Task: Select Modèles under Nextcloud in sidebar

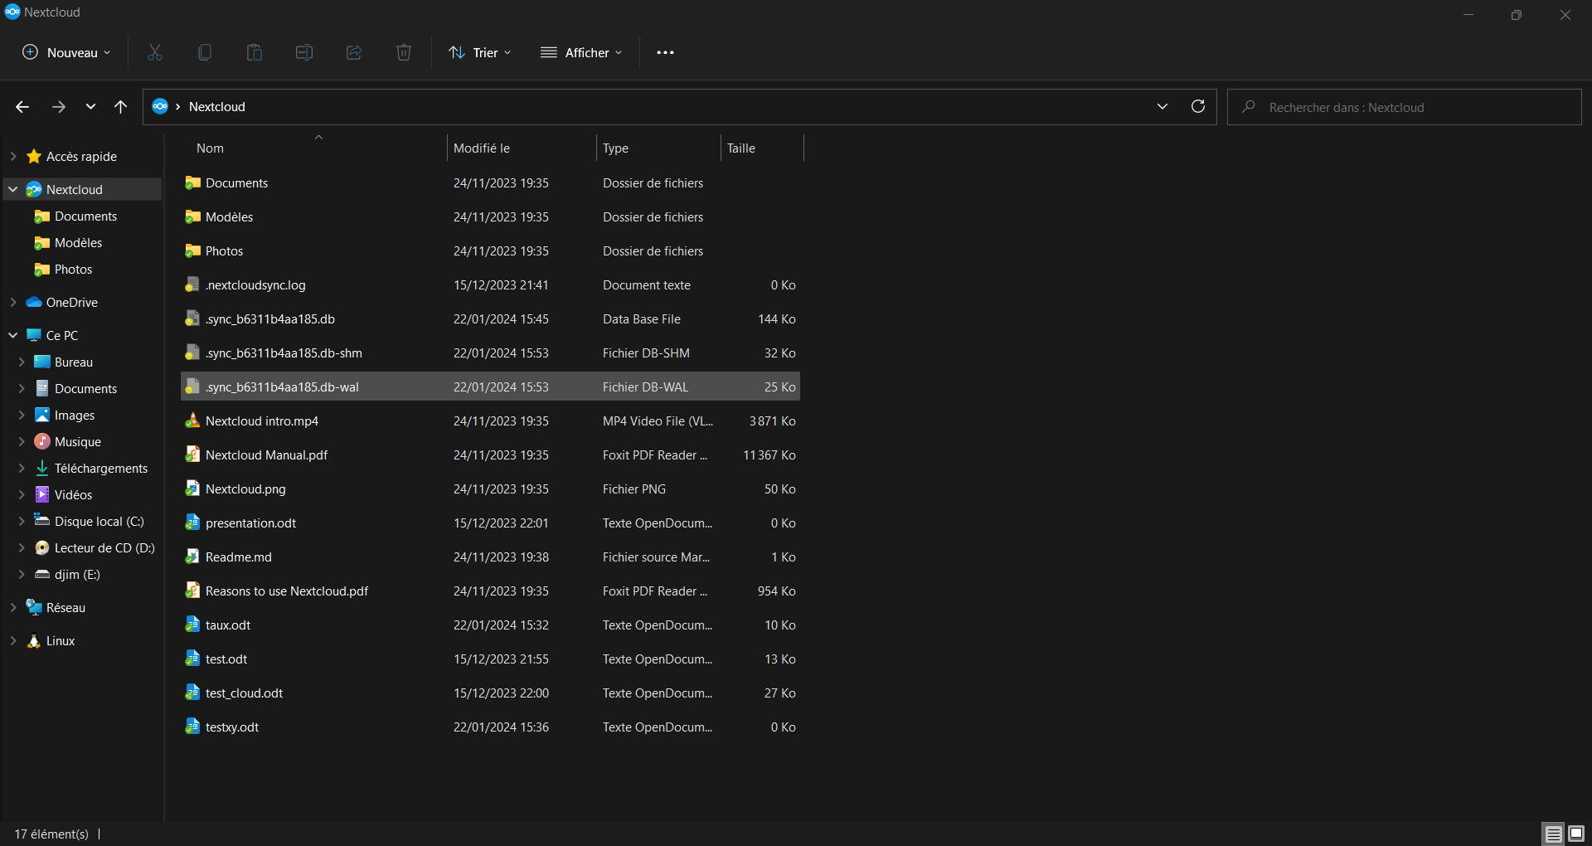Action: pyautogui.click(x=78, y=242)
